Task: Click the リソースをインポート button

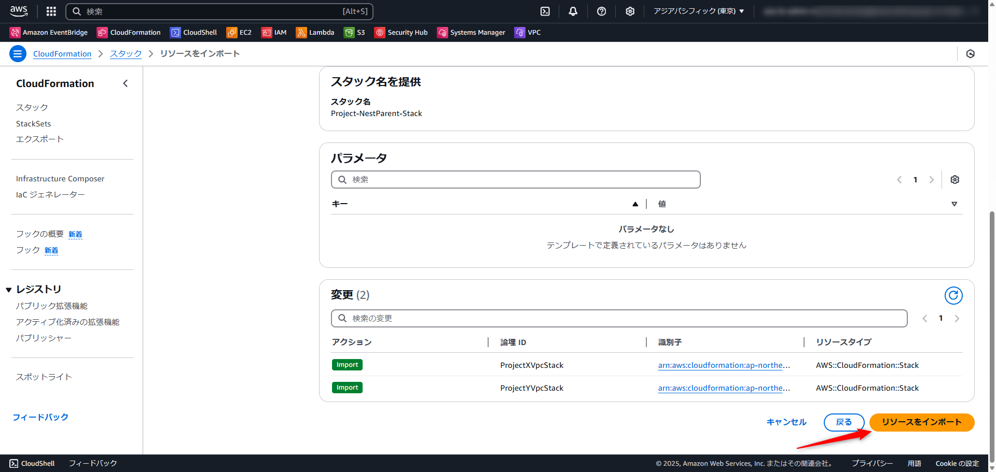Action: 922,422
